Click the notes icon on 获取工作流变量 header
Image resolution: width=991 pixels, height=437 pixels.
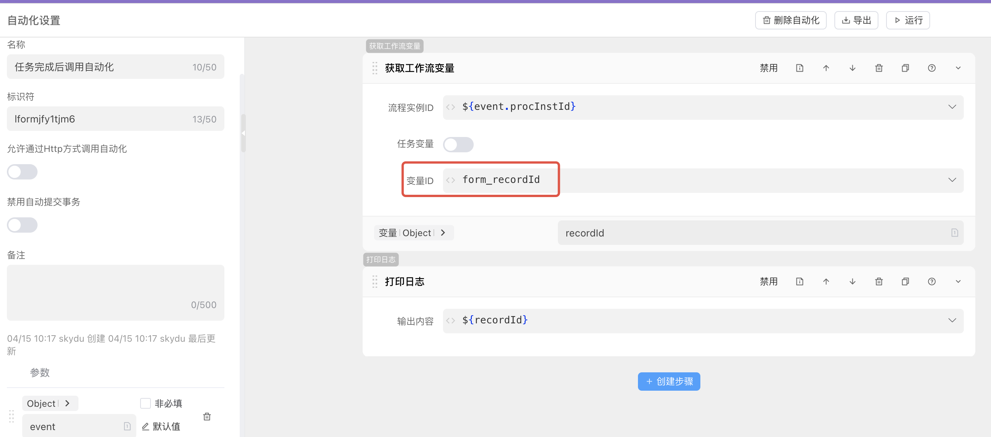click(x=800, y=68)
